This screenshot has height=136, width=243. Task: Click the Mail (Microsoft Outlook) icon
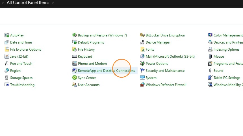(142, 57)
